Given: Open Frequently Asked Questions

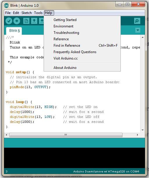Looking at the screenshot, I should tap(82, 52).
